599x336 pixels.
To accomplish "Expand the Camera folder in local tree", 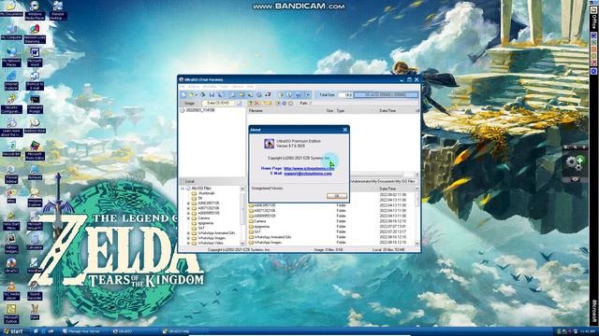I will pos(188,218).
